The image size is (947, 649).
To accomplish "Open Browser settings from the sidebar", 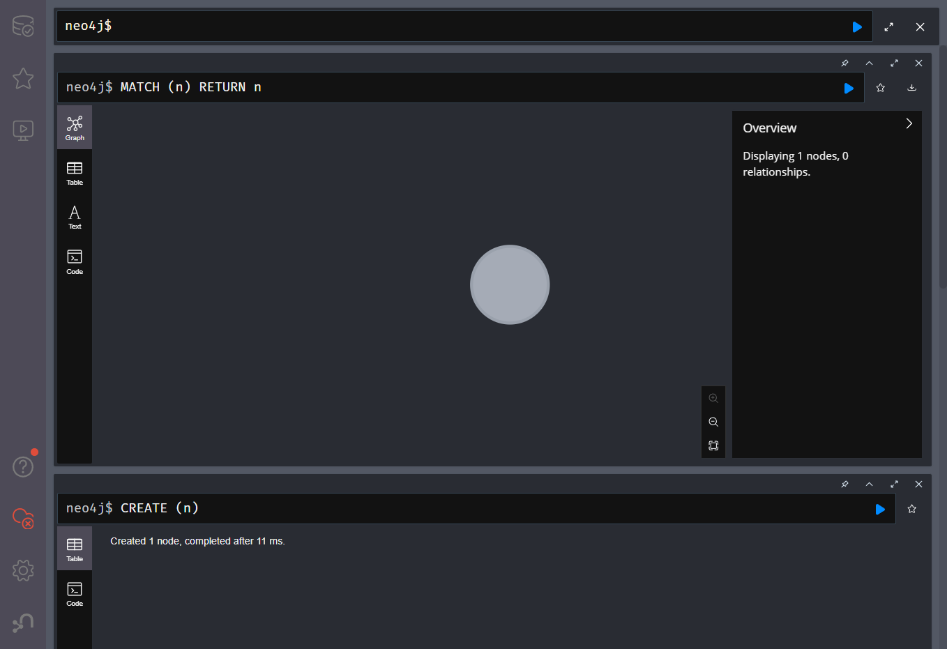I will (x=23, y=570).
